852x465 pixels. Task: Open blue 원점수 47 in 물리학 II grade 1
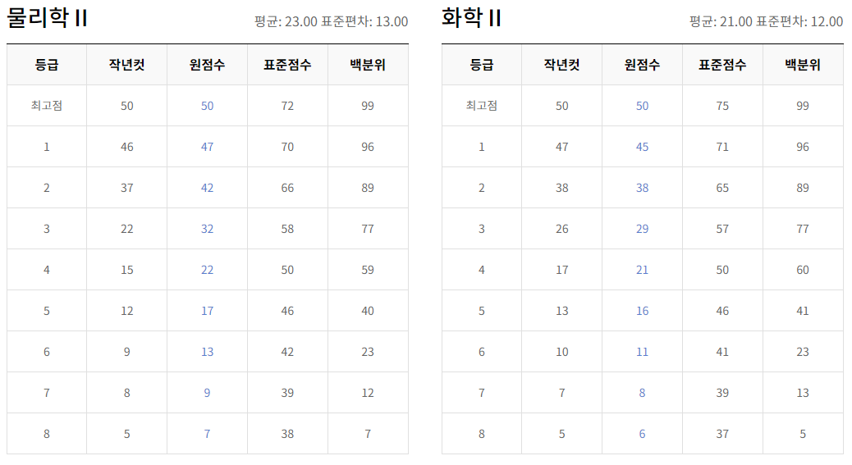click(x=207, y=147)
